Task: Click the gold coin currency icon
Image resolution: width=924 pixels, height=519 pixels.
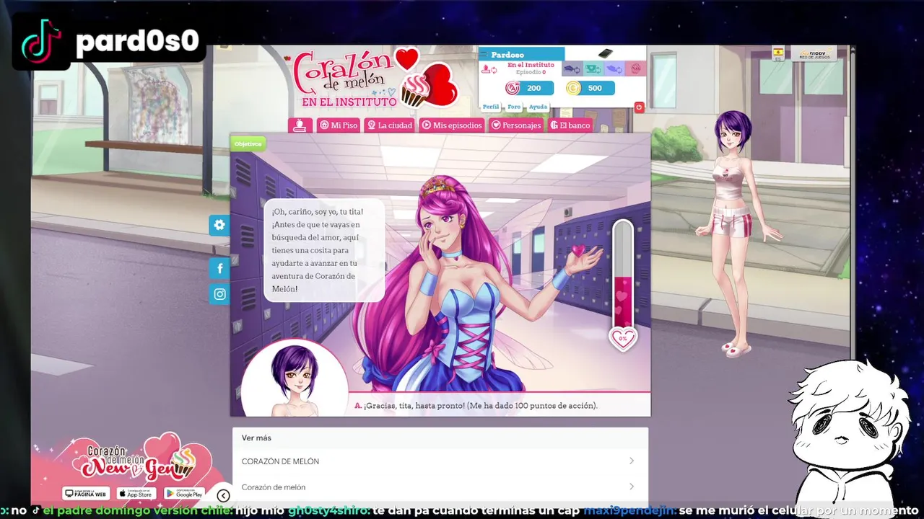Action: tap(573, 88)
